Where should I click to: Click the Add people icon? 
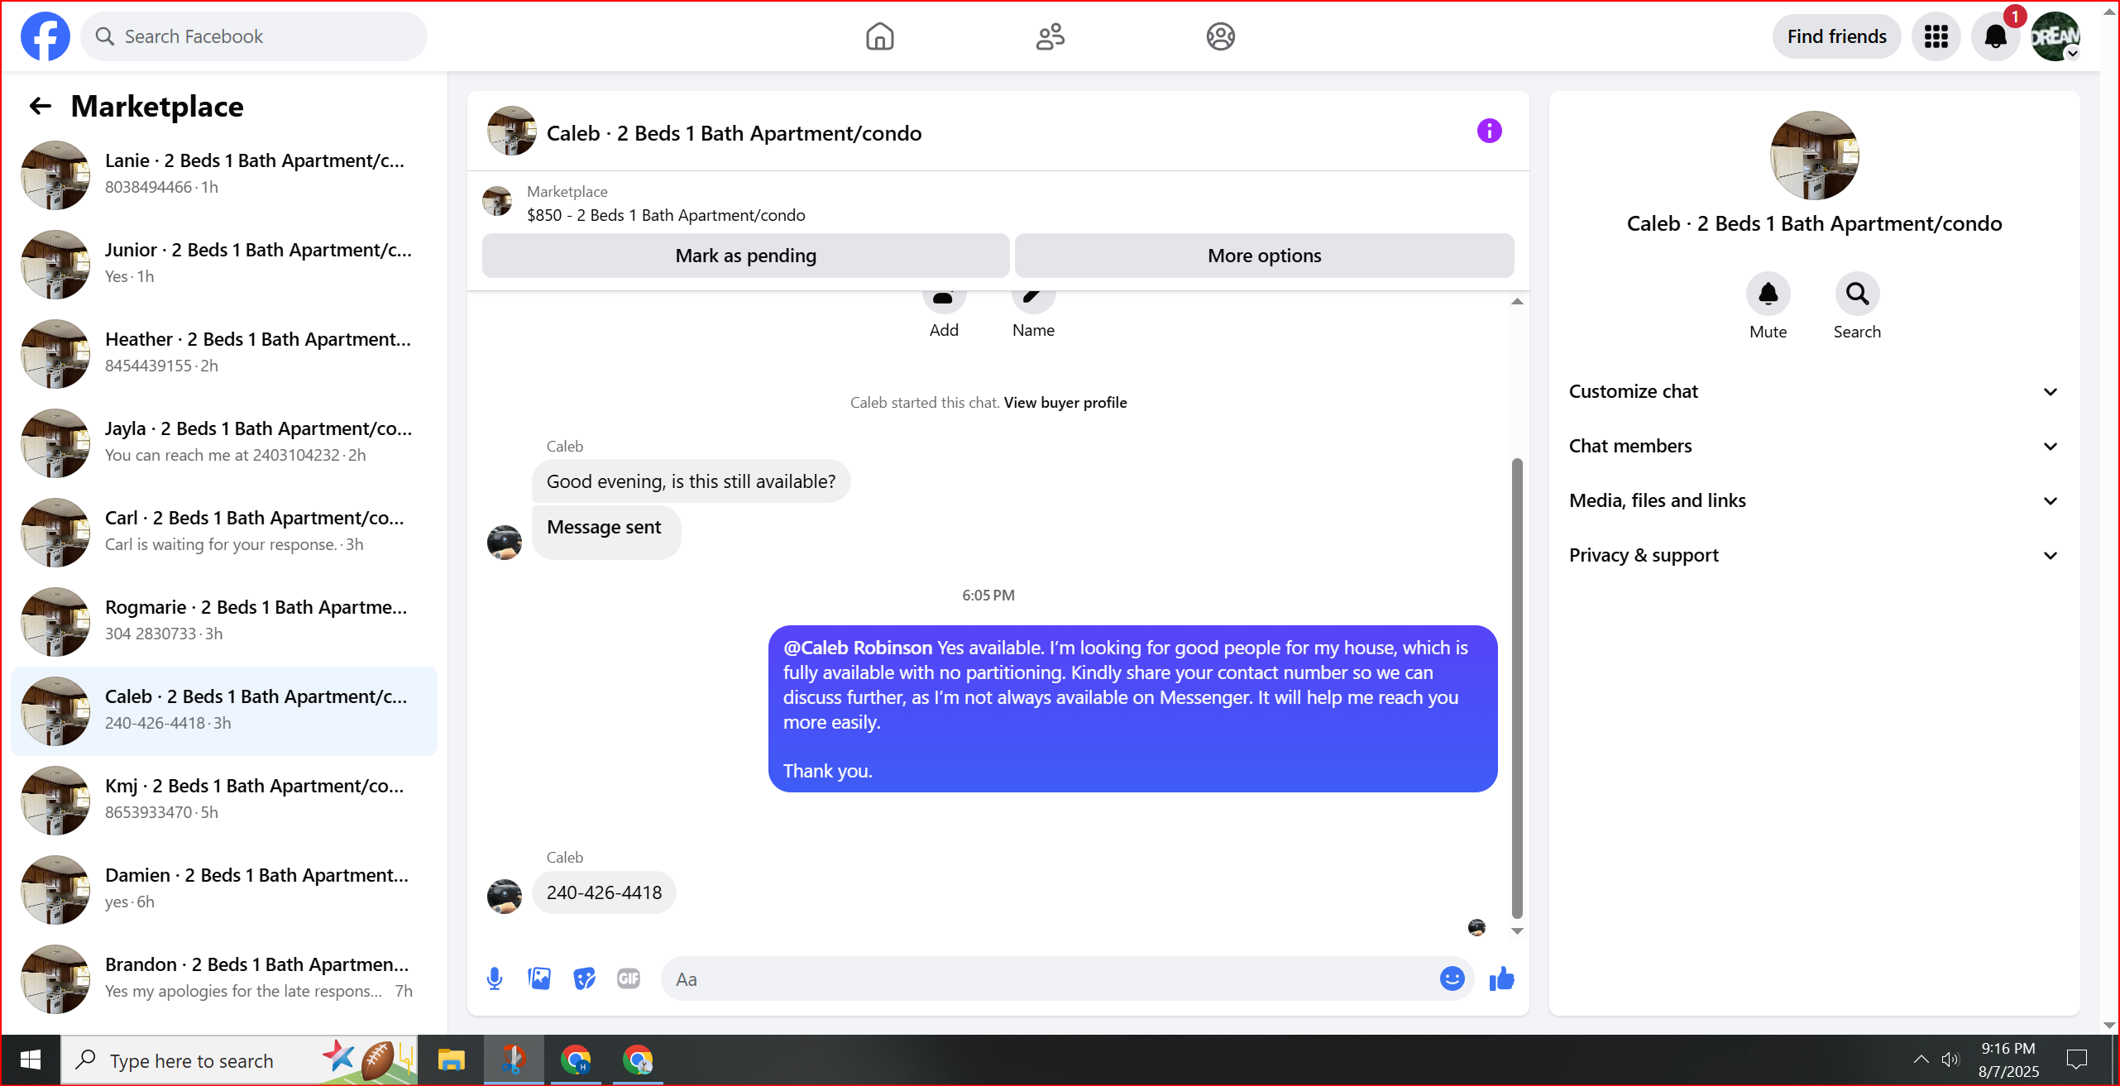click(x=944, y=301)
